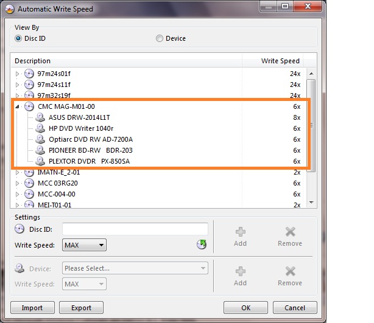Screen dimensions: 374x323
Task: Click the drive icon beside Device label
Action: point(19,268)
